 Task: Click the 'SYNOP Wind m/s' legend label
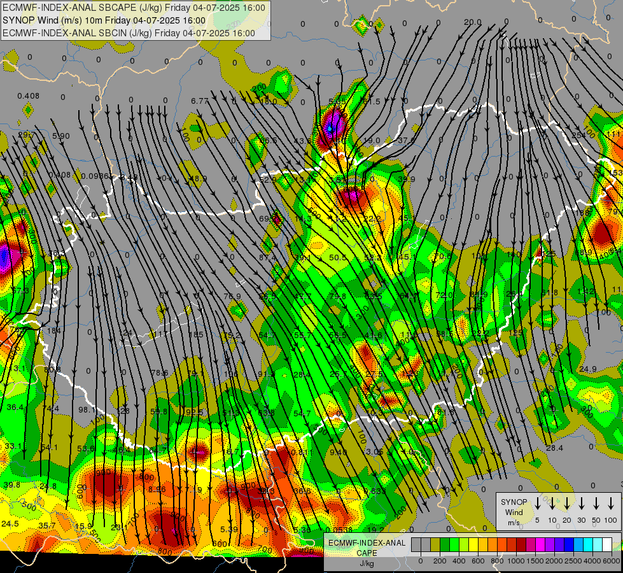[x=514, y=512]
